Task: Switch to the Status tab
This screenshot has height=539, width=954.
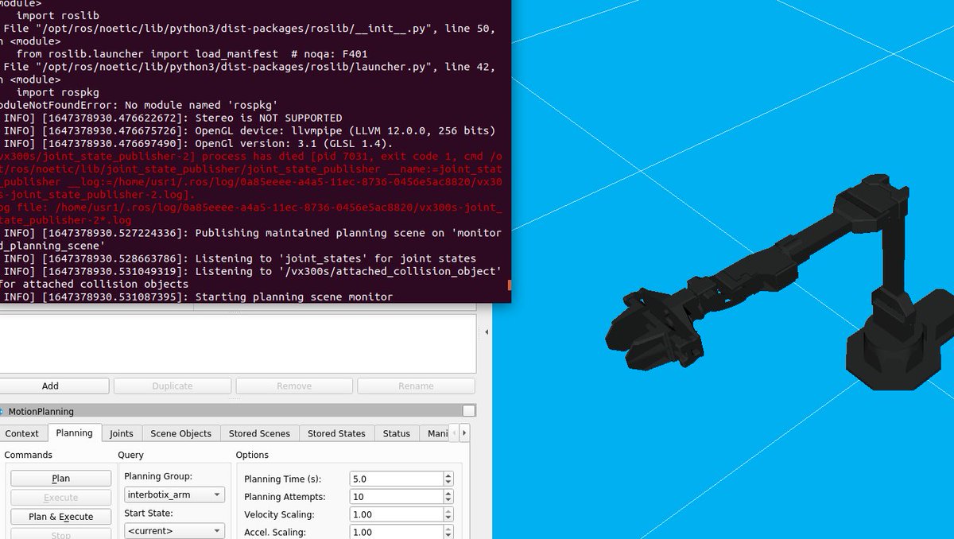Action: (397, 433)
